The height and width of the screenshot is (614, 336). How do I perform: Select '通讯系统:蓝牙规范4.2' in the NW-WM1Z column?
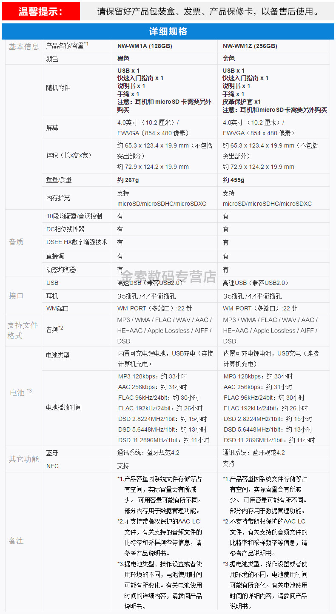254,452
